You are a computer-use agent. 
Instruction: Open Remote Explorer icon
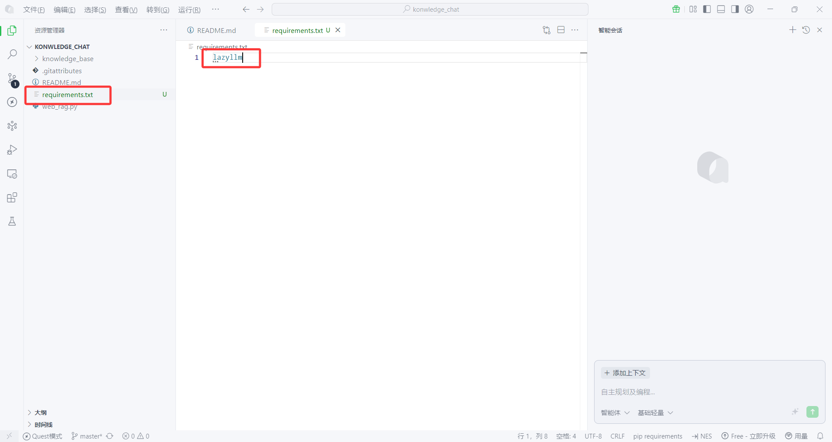12,174
